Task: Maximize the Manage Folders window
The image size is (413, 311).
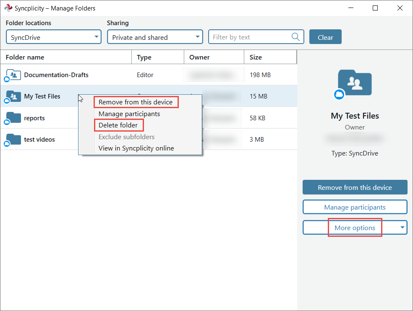Action: tap(375, 8)
